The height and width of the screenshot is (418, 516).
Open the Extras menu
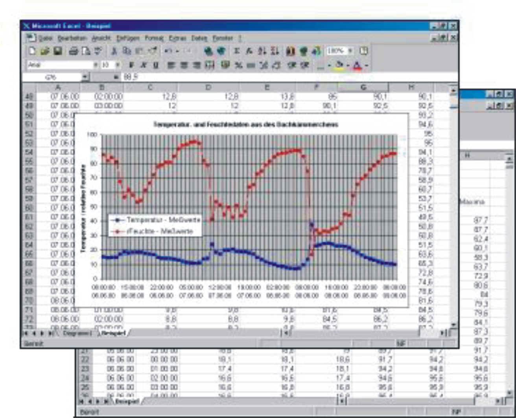tap(177, 38)
